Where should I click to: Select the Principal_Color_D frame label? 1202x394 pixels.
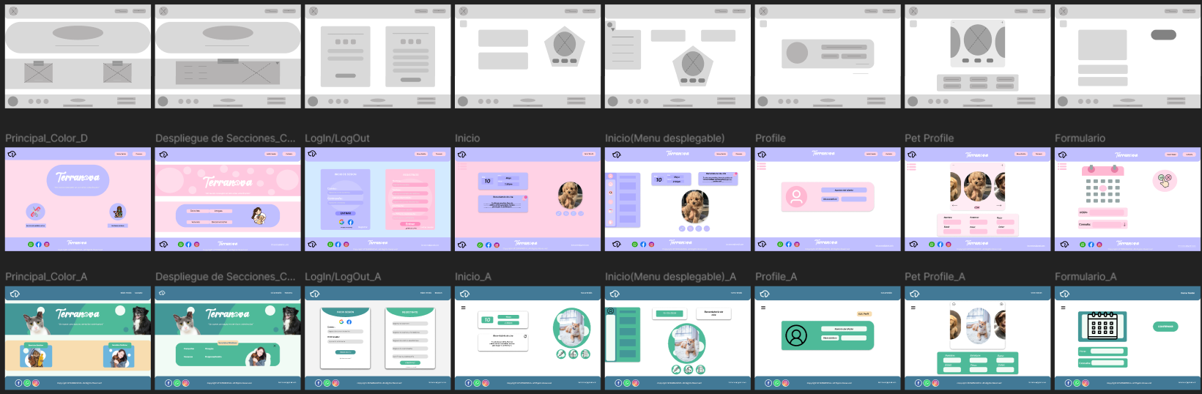click(47, 138)
